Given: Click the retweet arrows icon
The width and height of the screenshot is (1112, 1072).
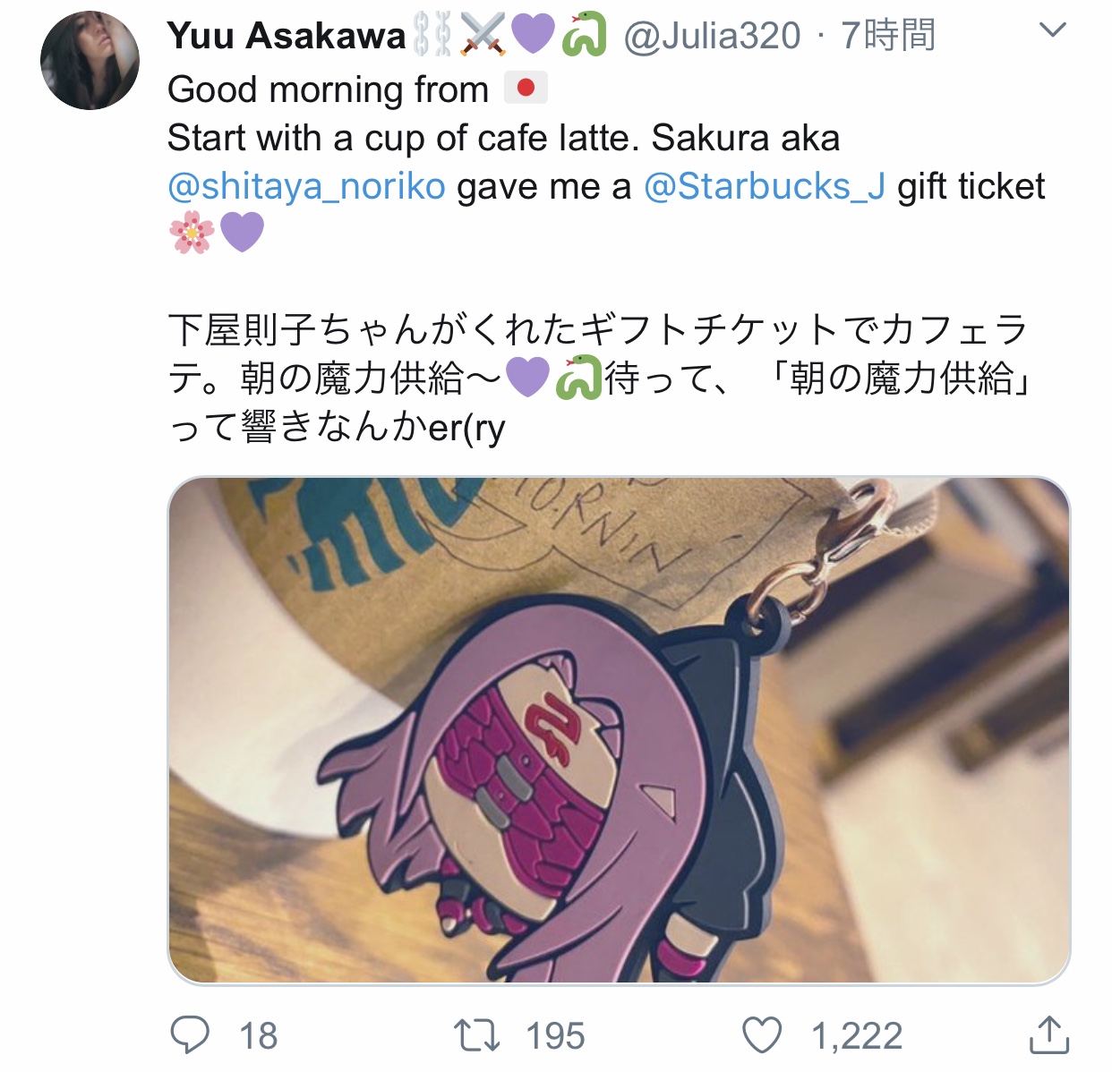Looking at the screenshot, I should 476,1036.
